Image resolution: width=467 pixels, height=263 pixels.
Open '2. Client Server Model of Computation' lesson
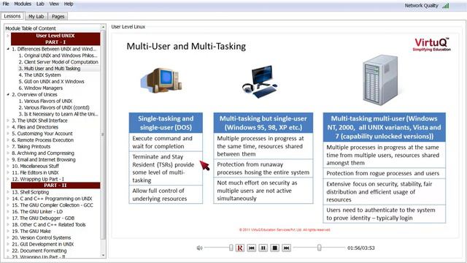pos(58,62)
